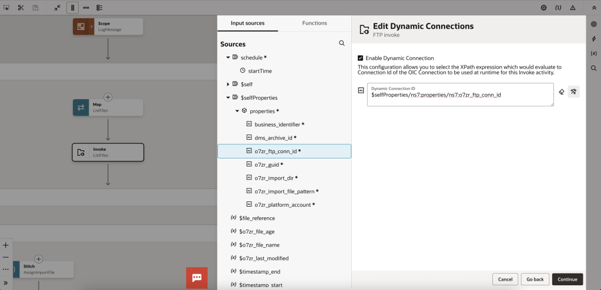The height and width of the screenshot is (290, 601).
Task: Uncheck Enable Dynamic Connection checkbox
Action: click(361, 58)
